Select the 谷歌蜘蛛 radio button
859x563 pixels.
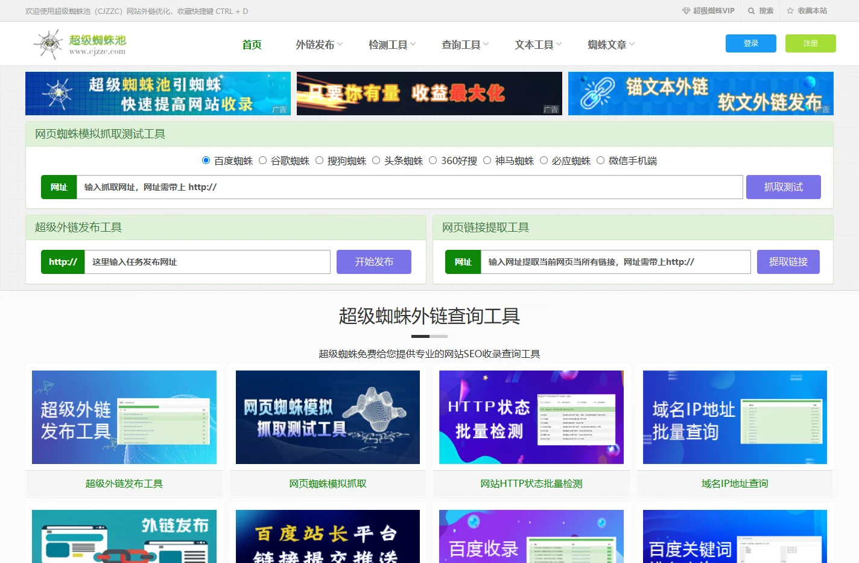(262, 161)
